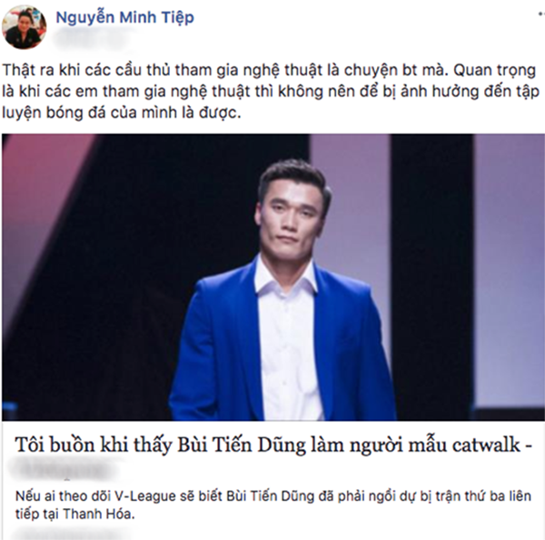
Task: Open the post options dots menu
Action: [x=541, y=15]
